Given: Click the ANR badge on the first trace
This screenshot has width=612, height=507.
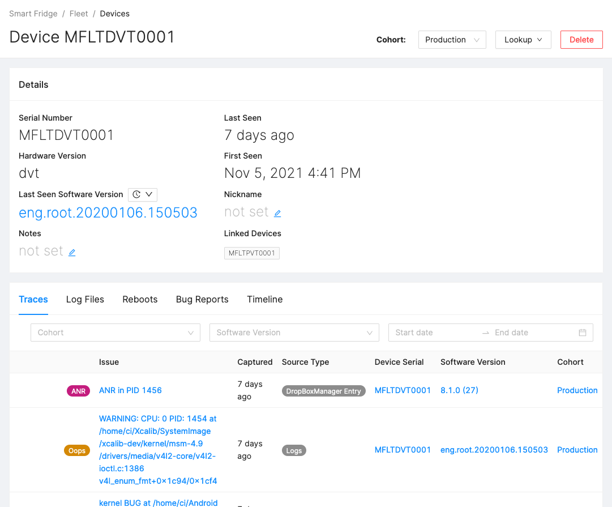Looking at the screenshot, I should (x=78, y=390).
